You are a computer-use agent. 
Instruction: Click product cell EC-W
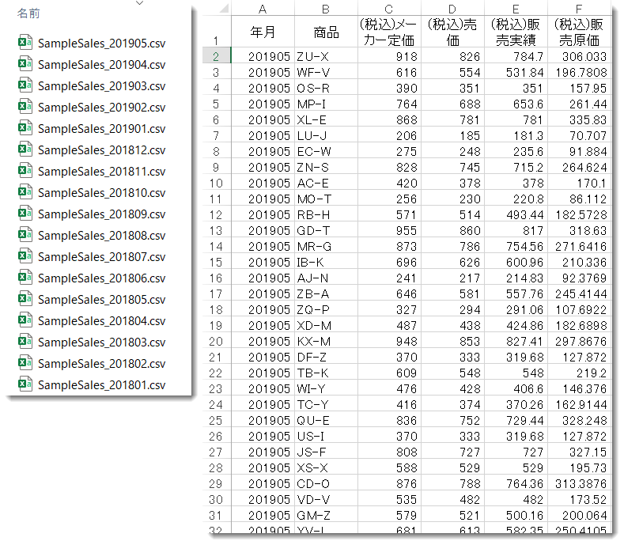pyautogui.click(x=326, y=151)
